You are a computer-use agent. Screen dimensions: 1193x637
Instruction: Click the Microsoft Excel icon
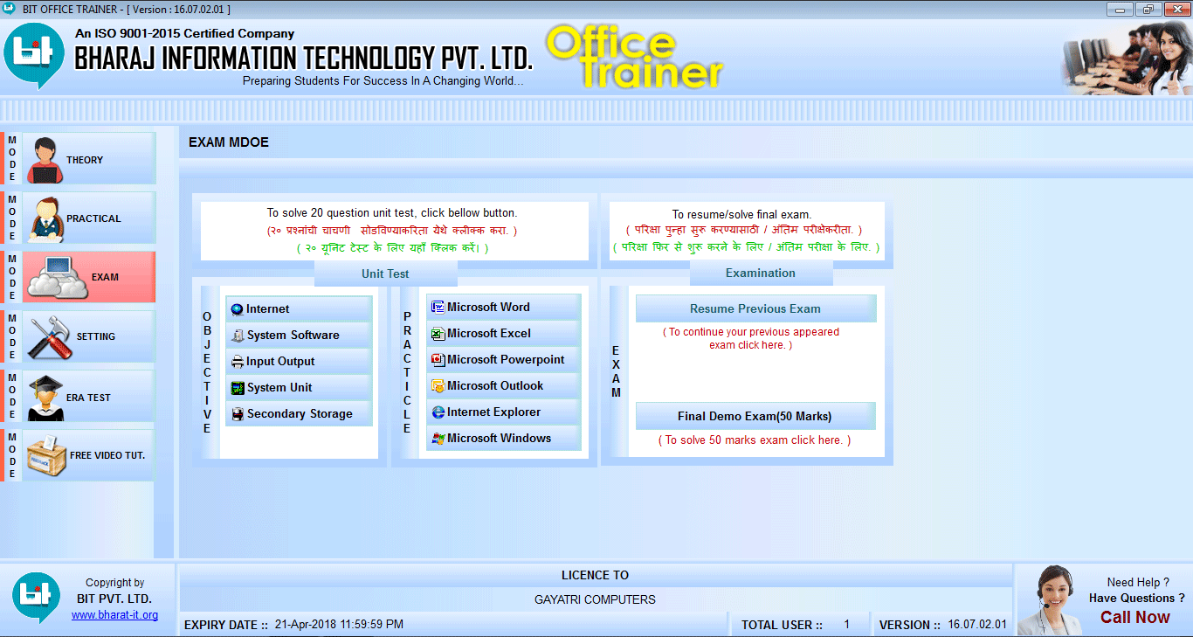click(438, 334)
